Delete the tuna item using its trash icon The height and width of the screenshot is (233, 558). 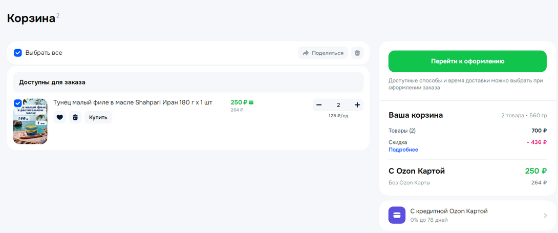point(75,117)
